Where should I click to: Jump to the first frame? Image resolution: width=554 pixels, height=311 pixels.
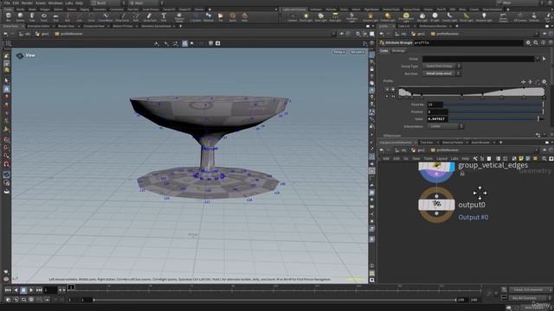pos(8,290)
